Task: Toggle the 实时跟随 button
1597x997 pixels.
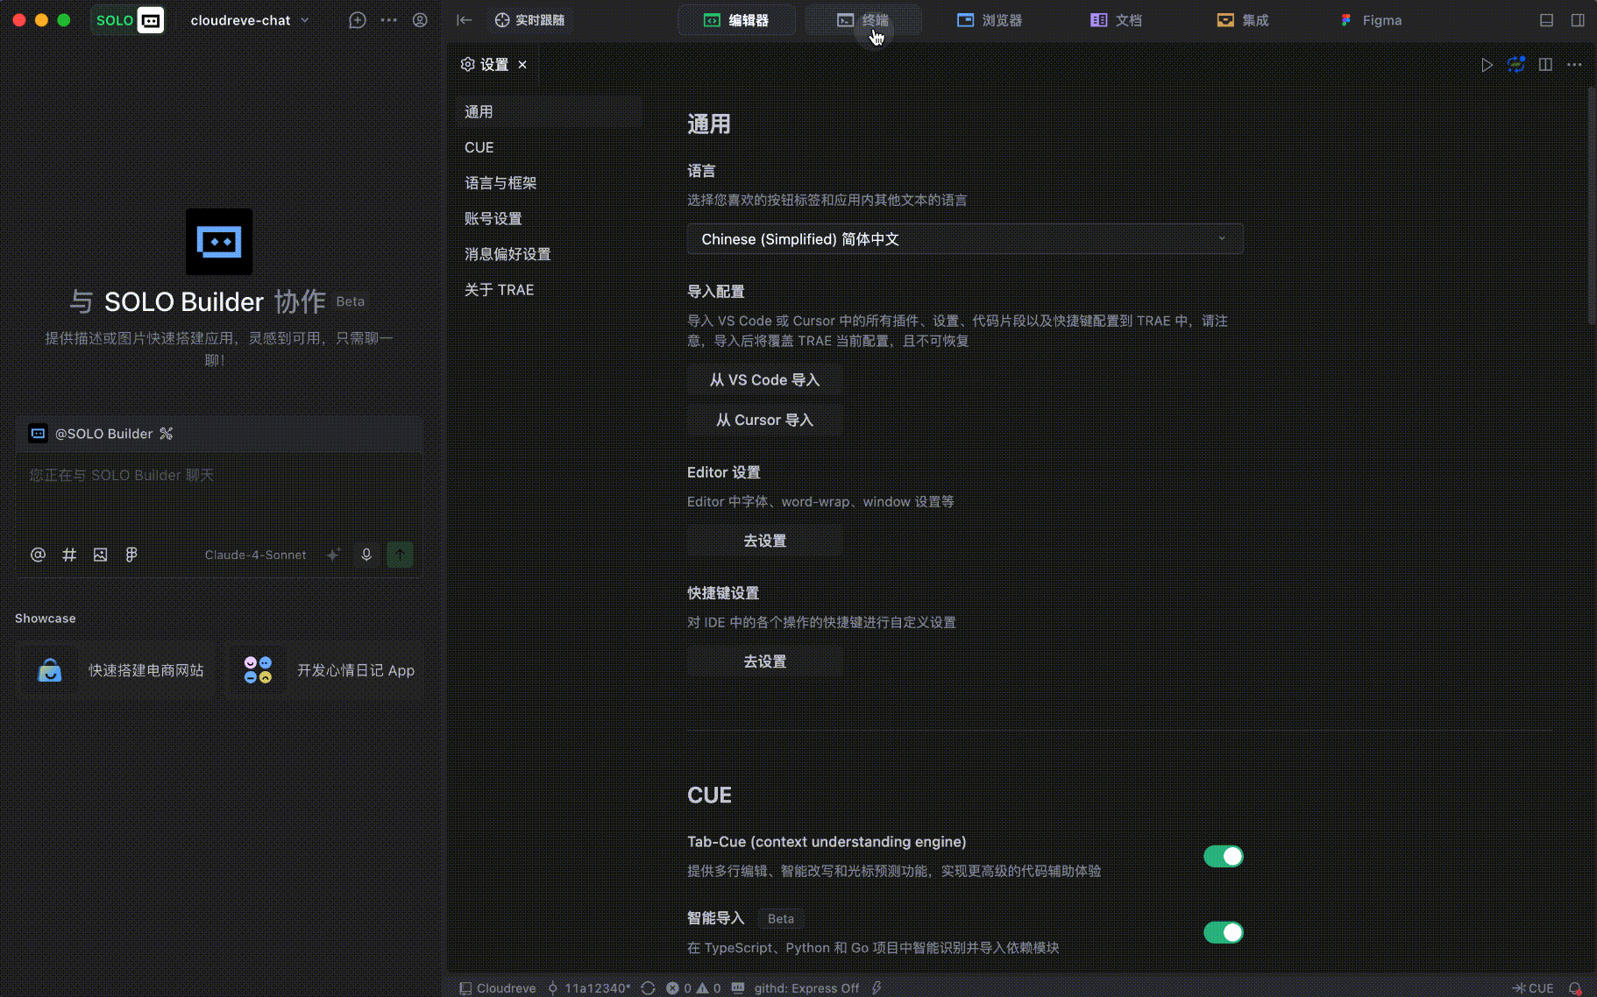Action: [x=529, y=20]
